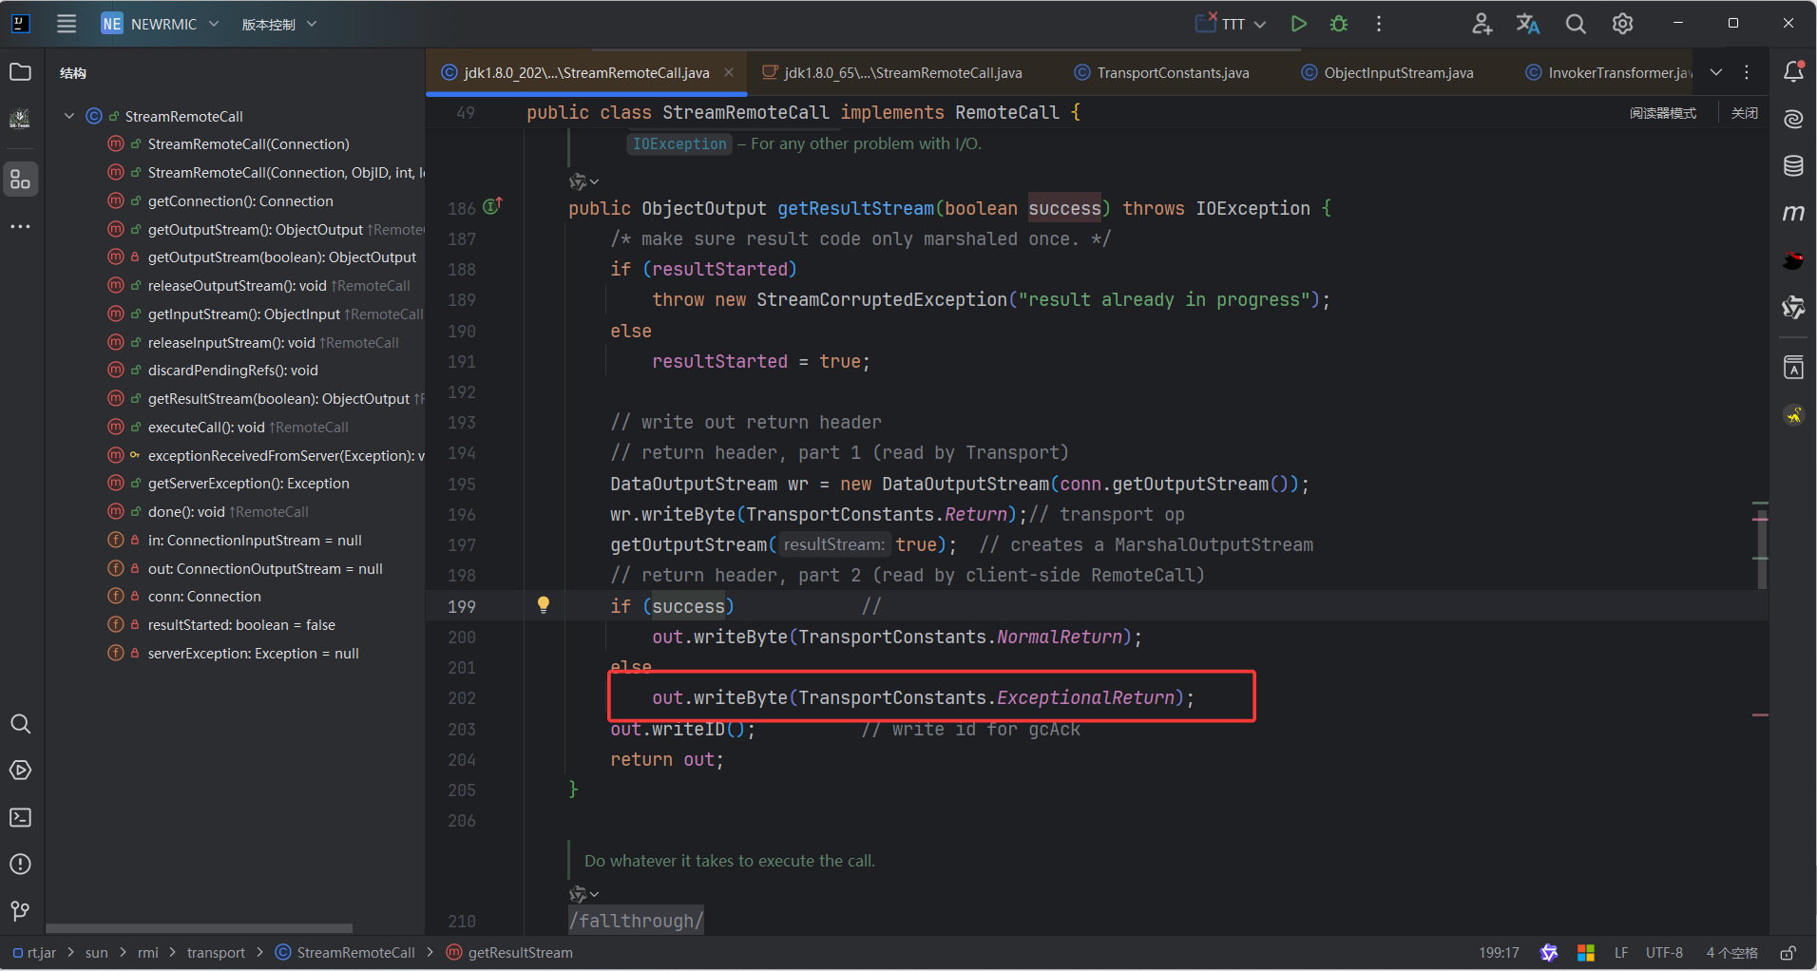Image resolution: width=1817 pixels, height=971 pixels.
Task: Click rt.jar breadcrumb
Action: (35, 953)
